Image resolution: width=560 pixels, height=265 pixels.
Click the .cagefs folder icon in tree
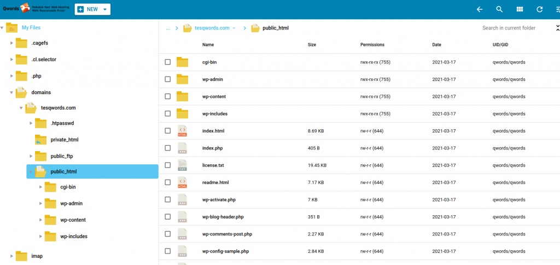[x=21, y=43]
